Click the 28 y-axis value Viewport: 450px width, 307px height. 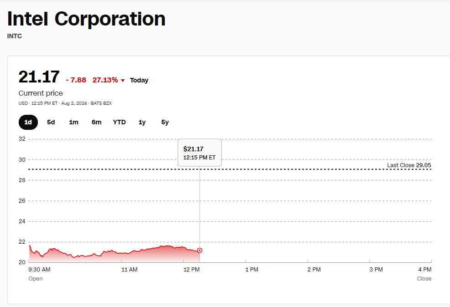point(22,180)
